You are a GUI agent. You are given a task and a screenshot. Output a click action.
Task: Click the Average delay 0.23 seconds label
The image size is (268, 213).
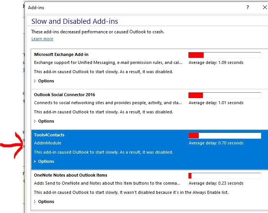pos(216,183)
